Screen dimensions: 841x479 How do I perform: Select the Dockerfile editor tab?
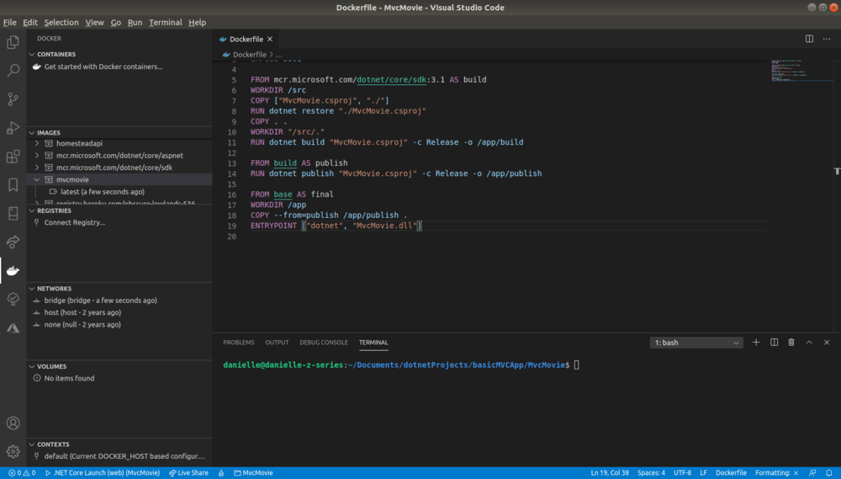[246, 40]
